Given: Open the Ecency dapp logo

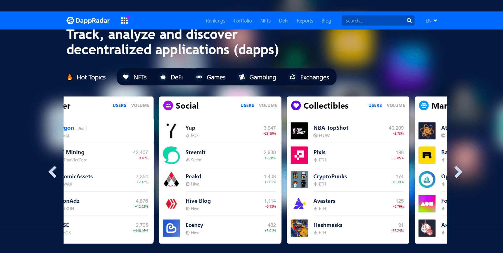Looking at the screenshot, I should [171, 228].
